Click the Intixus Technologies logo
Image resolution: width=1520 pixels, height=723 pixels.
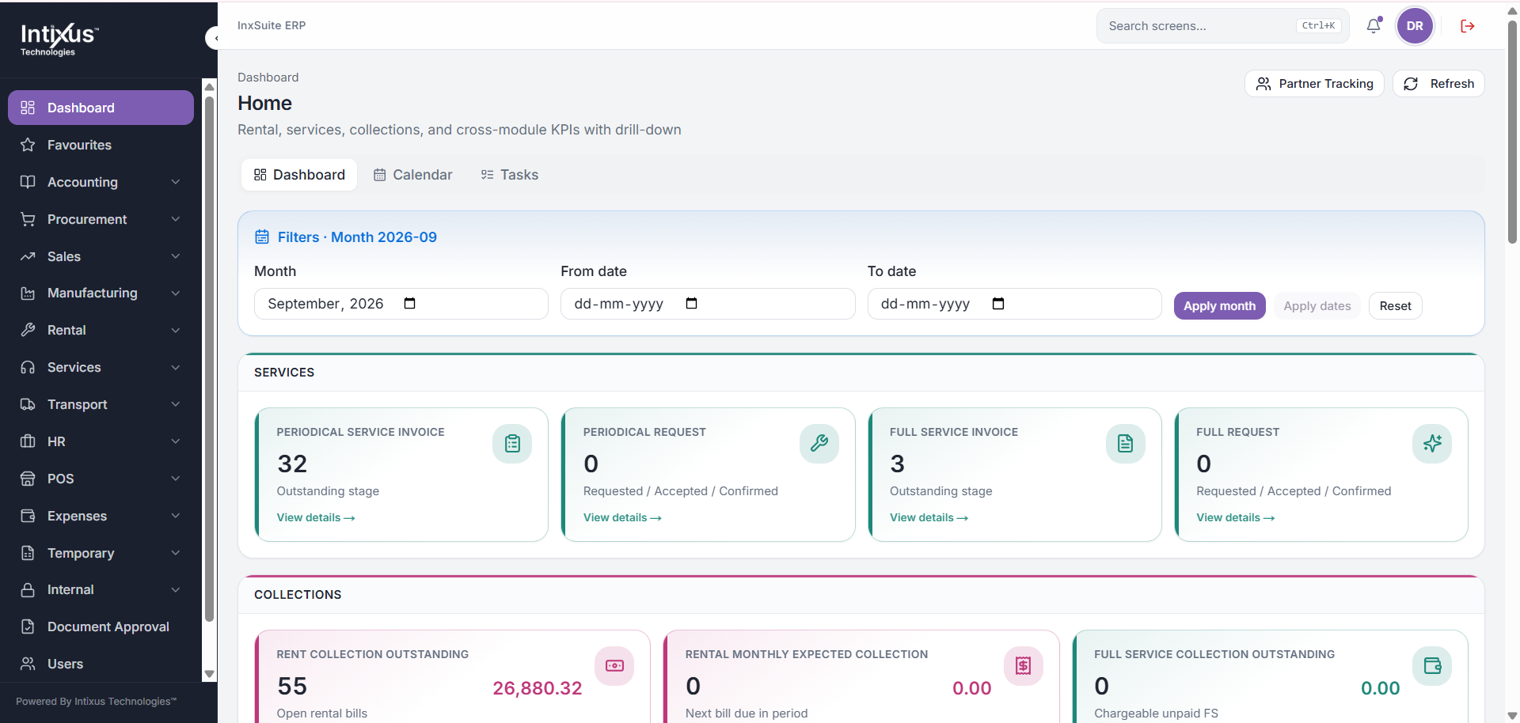59,40
